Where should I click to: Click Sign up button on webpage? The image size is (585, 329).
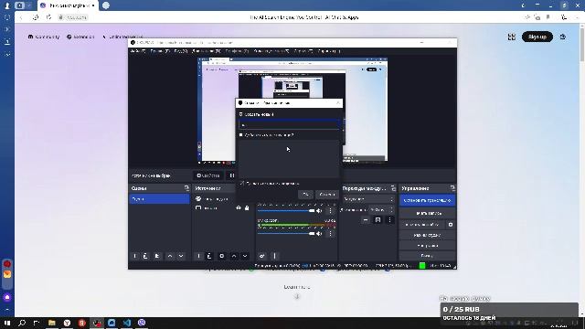click(x=537, y=37)
